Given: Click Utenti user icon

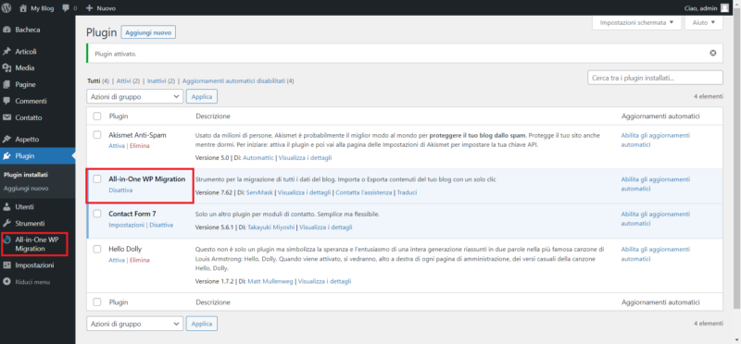Looking at the screenshot, I should [6, 207].
